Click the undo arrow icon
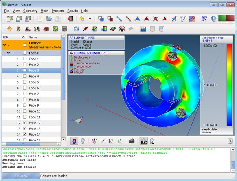Viewport: 237px width, 181px height. click(82, 19)
